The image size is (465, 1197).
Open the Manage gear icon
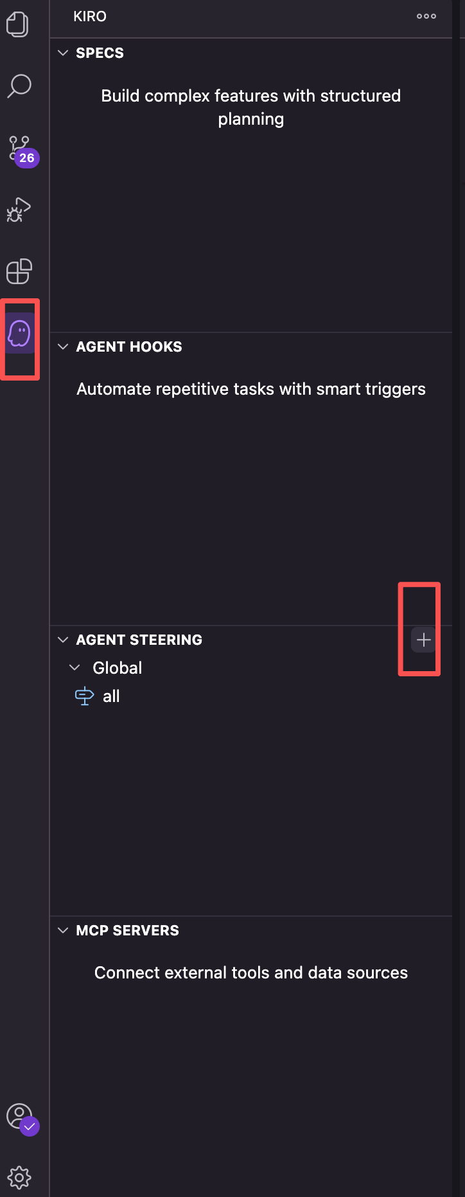point(19,1178)
